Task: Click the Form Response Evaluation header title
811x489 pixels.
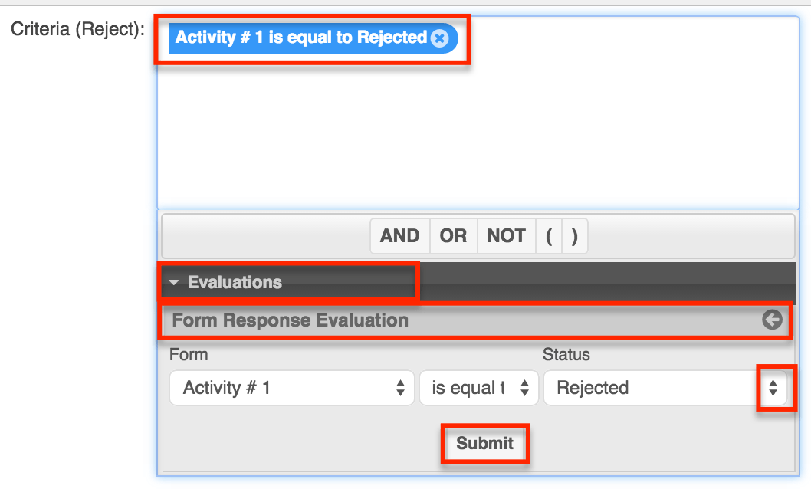Action: point(290,320)
